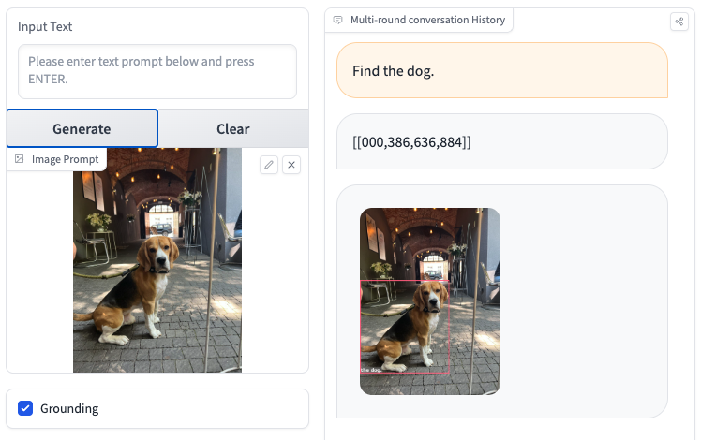This screenshot has height=440, width=701.
Task: Select the coordinates response bubble
Action: (502, 141)
